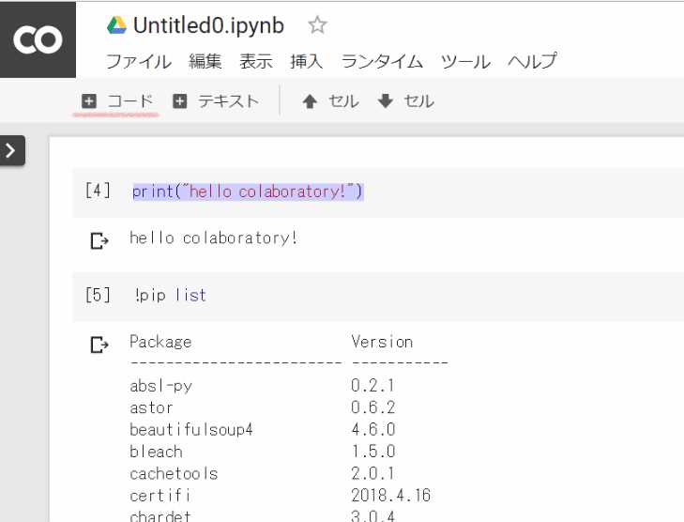
Task: Open the 編集 menu
Action: click(x=205, y=62)
